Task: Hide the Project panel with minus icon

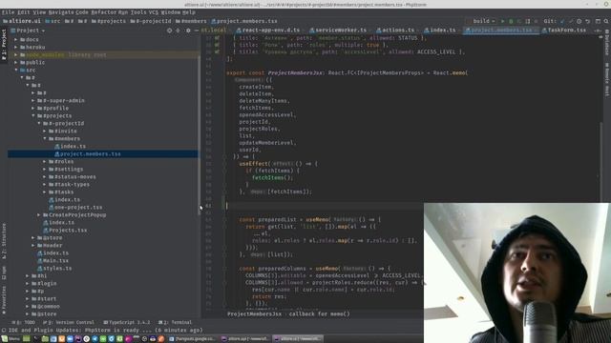Action: point(197,30)
